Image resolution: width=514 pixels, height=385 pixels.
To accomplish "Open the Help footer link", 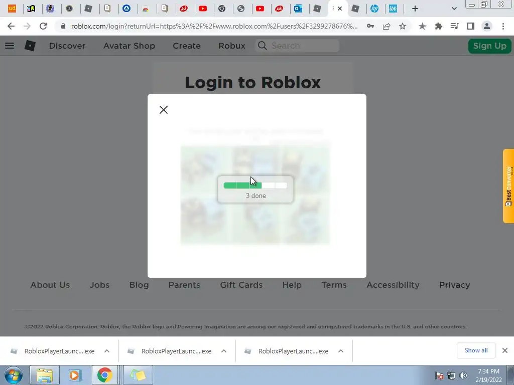I will 292,285.
